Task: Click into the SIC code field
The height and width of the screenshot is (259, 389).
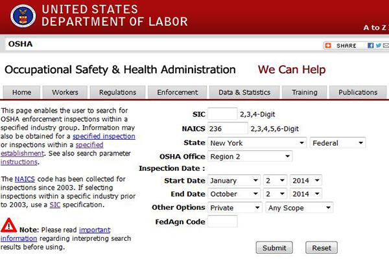Action: click(222, 114)
